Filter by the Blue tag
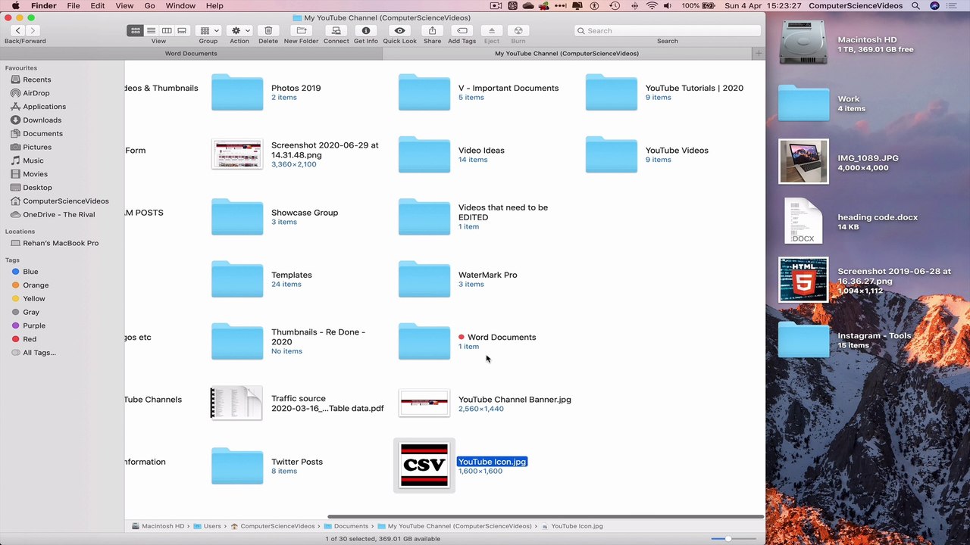970x545 pixels. [30, 272]
